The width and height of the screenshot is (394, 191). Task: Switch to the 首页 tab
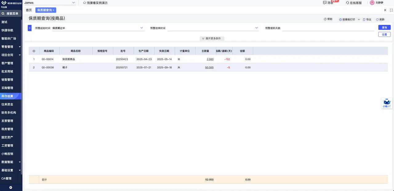click(x=29, y=10)
